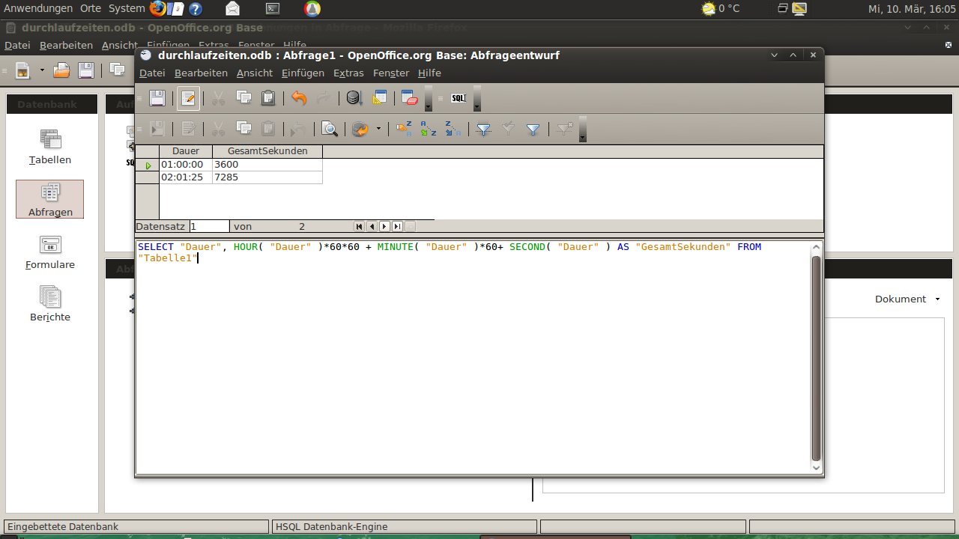Toggle the edit mode pencil button
959x539 pixels.
click(x=188, y=98)
